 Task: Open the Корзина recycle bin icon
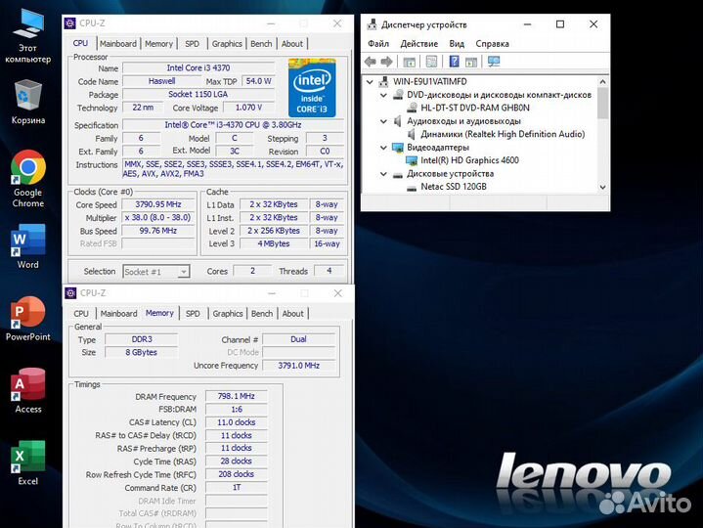tap(27, 102)
